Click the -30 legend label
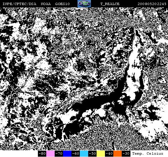 [126, 154]
